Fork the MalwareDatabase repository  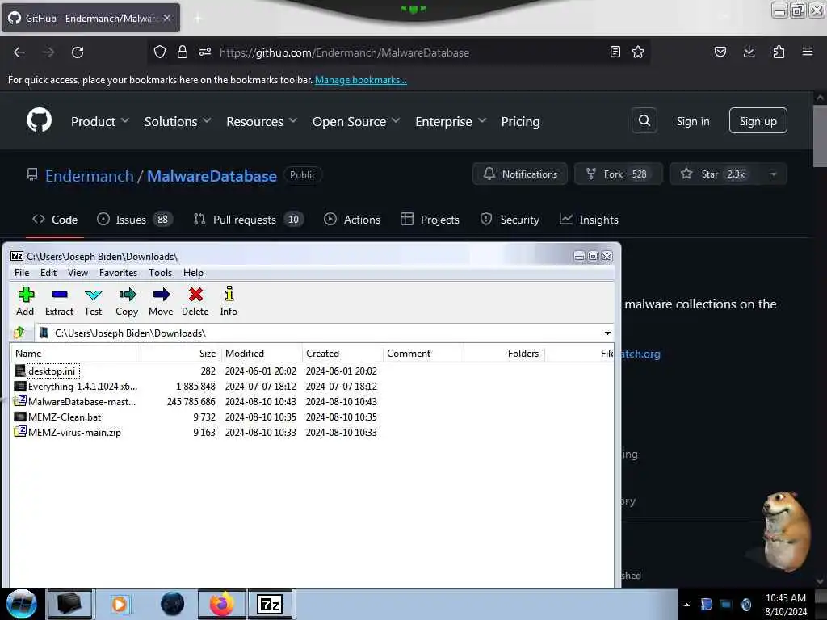(x=618, y=174)
